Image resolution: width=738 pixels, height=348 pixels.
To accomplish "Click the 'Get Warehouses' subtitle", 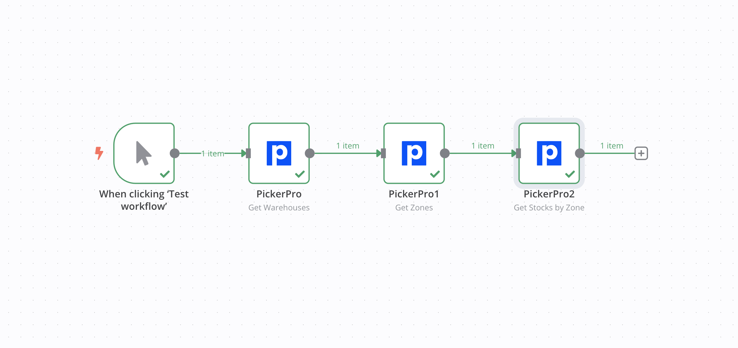I will coord(279,208).
